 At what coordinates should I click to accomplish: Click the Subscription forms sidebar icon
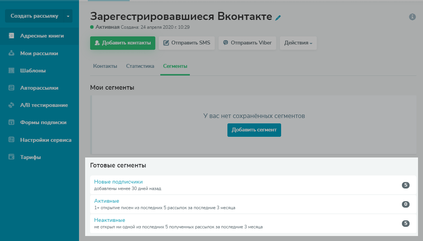click(12, 123)
